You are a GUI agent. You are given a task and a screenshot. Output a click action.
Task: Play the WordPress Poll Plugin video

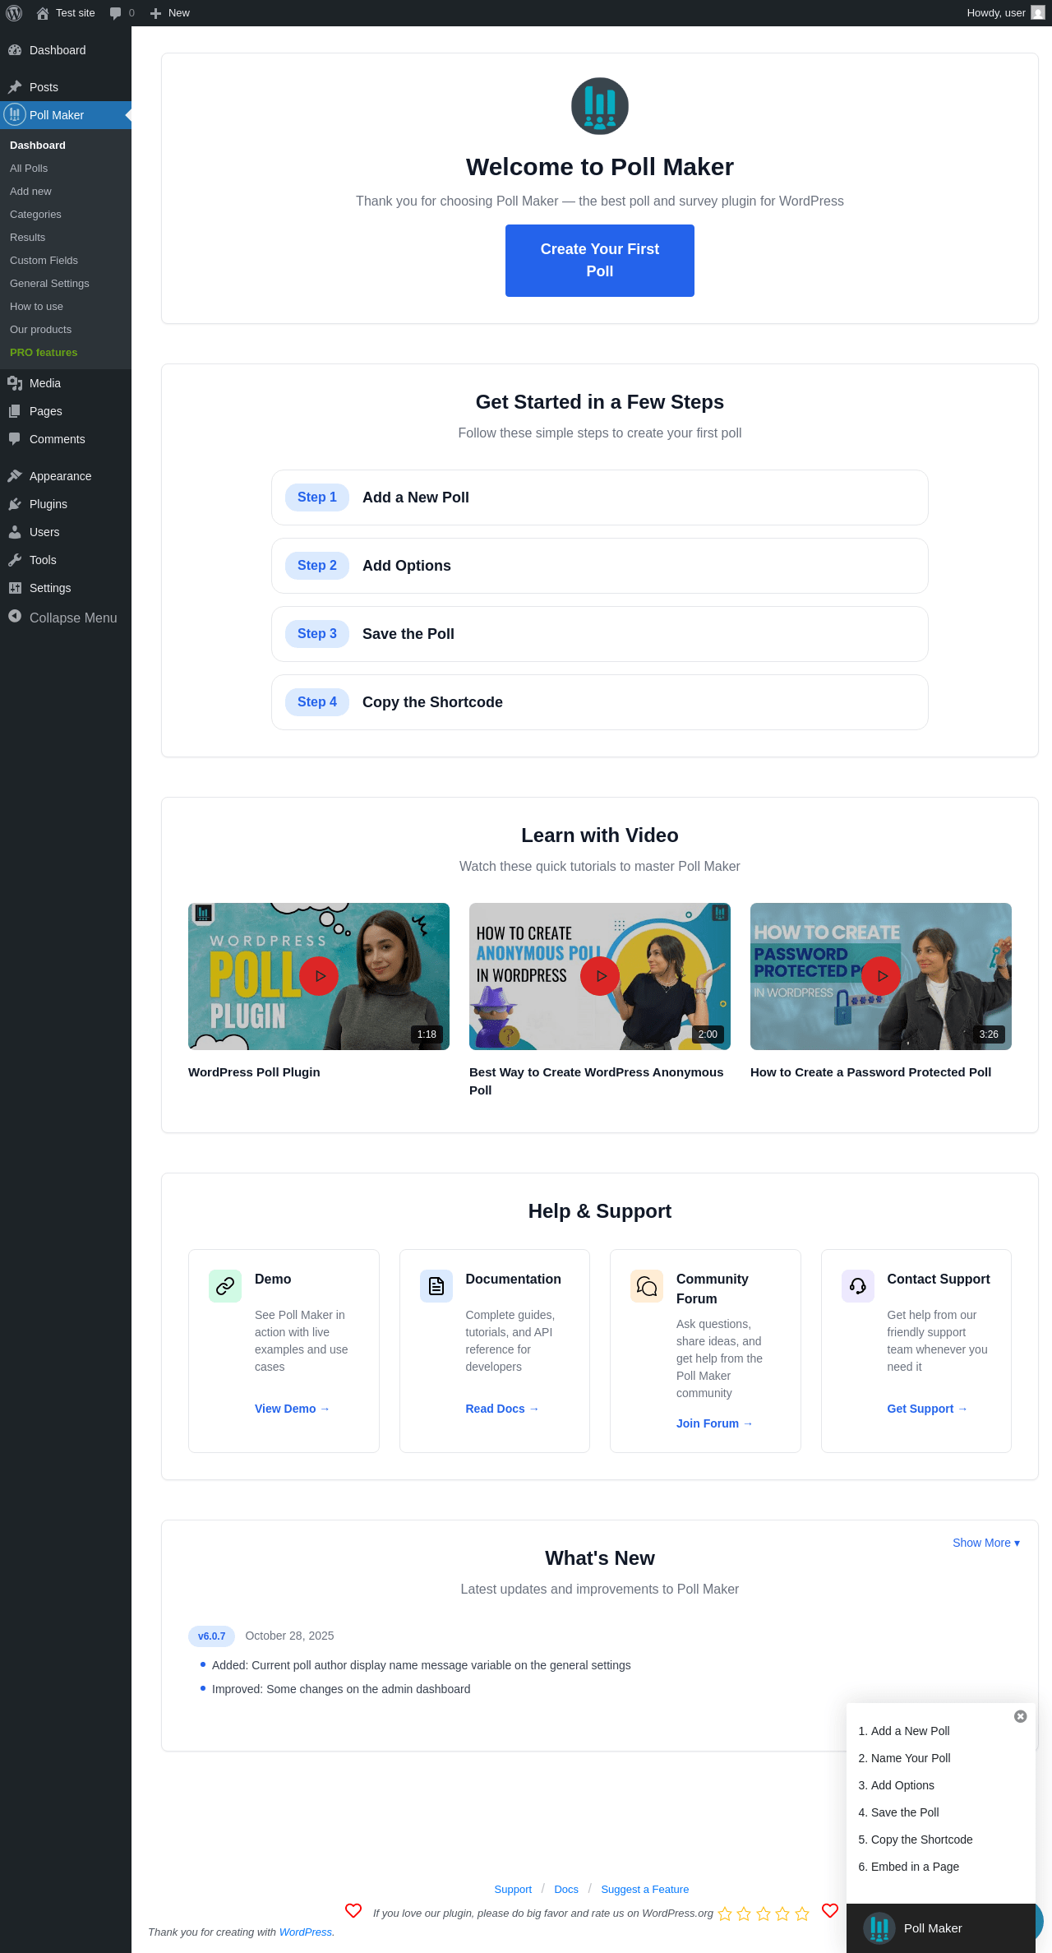pyautogui.click(x=319, y=976)
